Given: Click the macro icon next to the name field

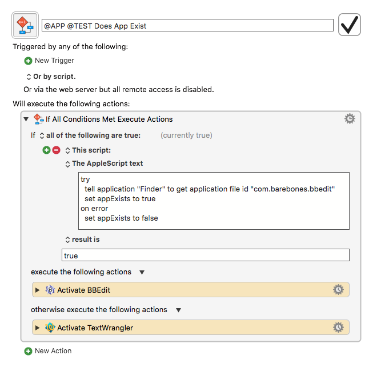Looking at the screenshot, I should pyautogui.click(x=25, y=25).
